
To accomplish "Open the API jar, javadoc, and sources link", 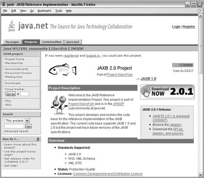I will (x=168, y=131).
